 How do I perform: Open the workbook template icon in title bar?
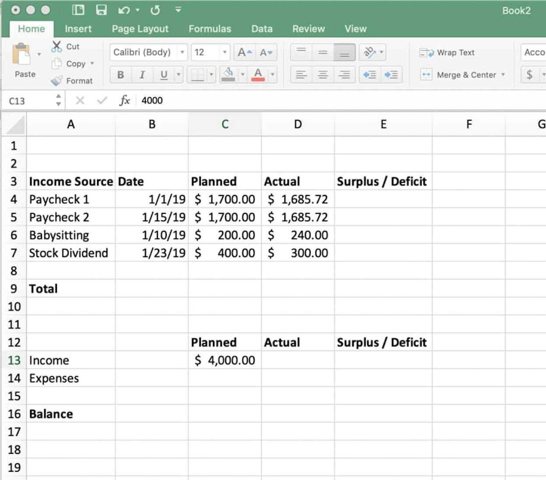[x=78, y=10]
